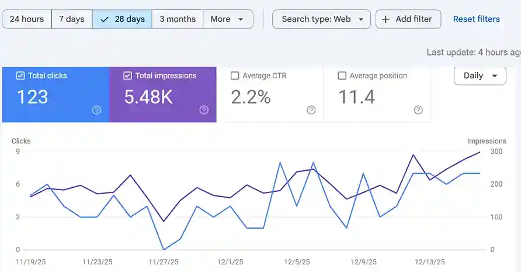The image size is (521, 272).
Task: Click the Impressions axis title
Action: (487, 141)
